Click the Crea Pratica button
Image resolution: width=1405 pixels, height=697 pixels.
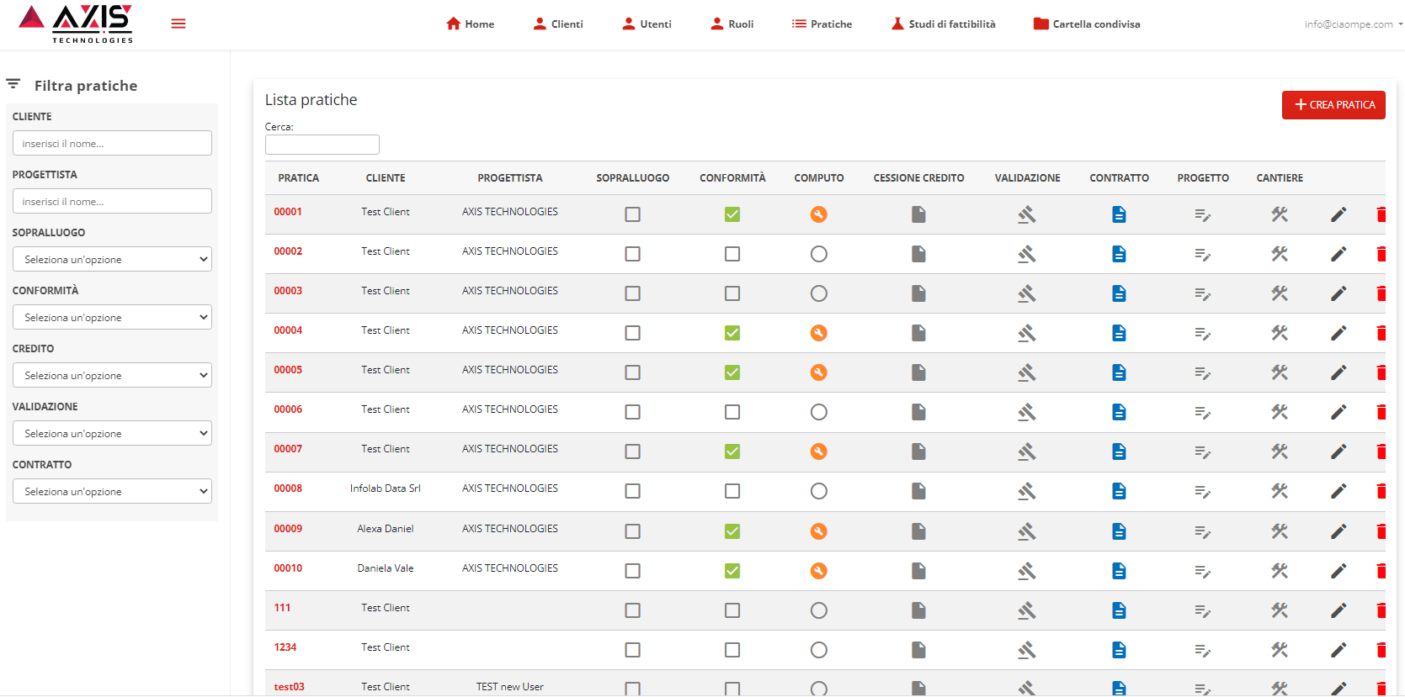(1333, 105)
